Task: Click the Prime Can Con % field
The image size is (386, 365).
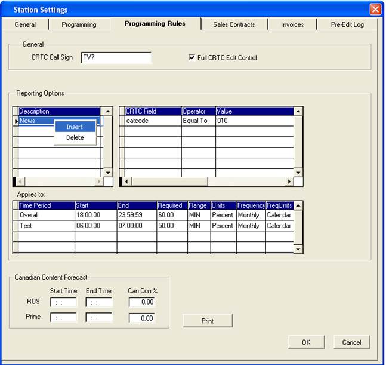Action: [x=142, y=318]
